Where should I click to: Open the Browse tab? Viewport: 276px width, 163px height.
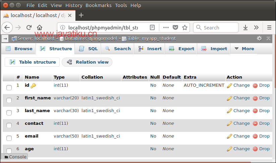(19, 49)
